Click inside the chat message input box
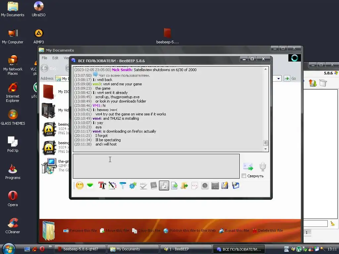Image resolution: width=339 pixels, height=254 pixels. [156, 166]
